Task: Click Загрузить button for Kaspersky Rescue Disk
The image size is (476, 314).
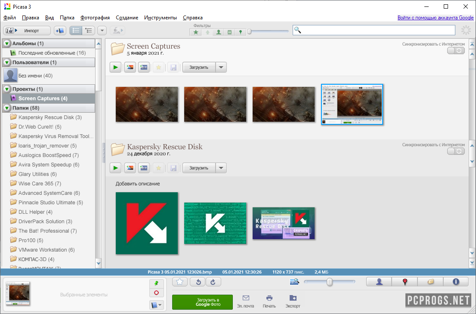Action: pos(199,168)
